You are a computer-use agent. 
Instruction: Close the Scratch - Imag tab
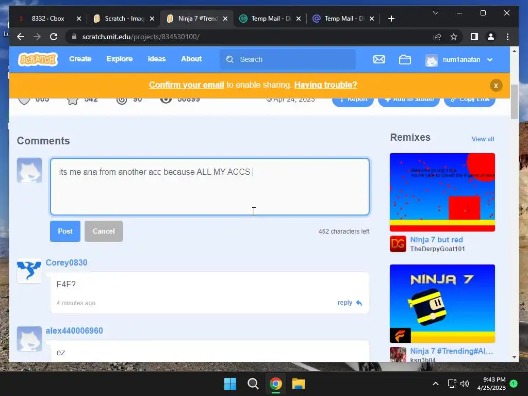tap(152, 19)
